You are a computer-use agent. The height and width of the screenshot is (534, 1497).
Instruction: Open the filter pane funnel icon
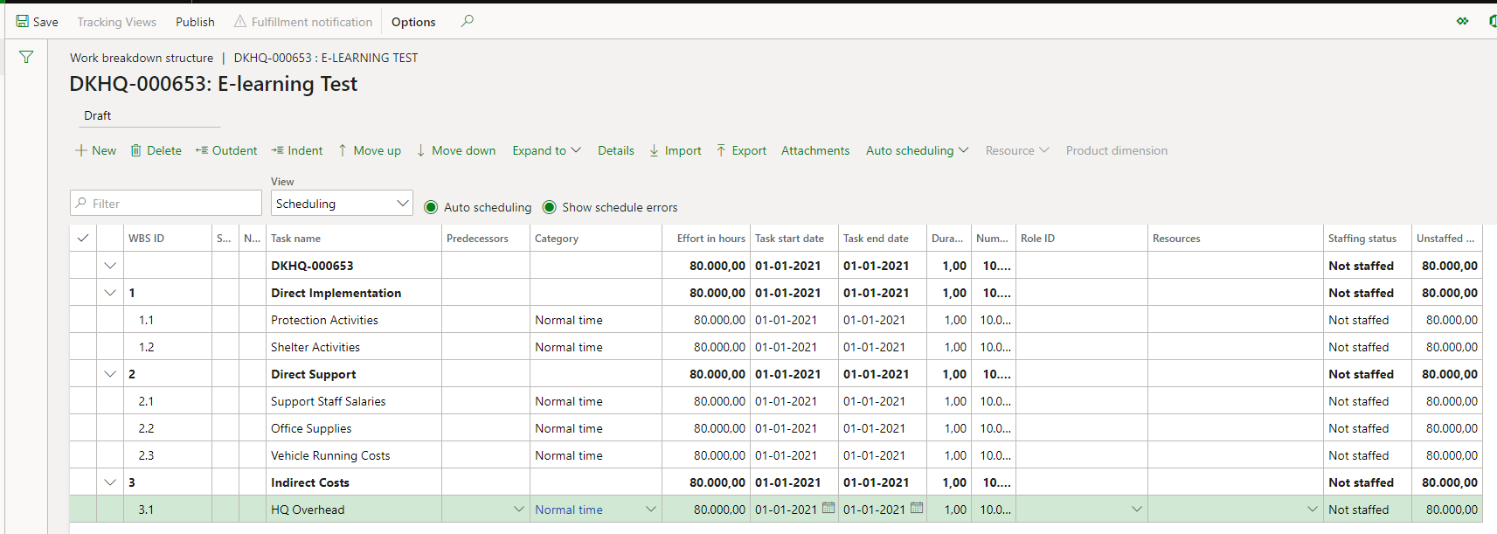tap(26, 58)
